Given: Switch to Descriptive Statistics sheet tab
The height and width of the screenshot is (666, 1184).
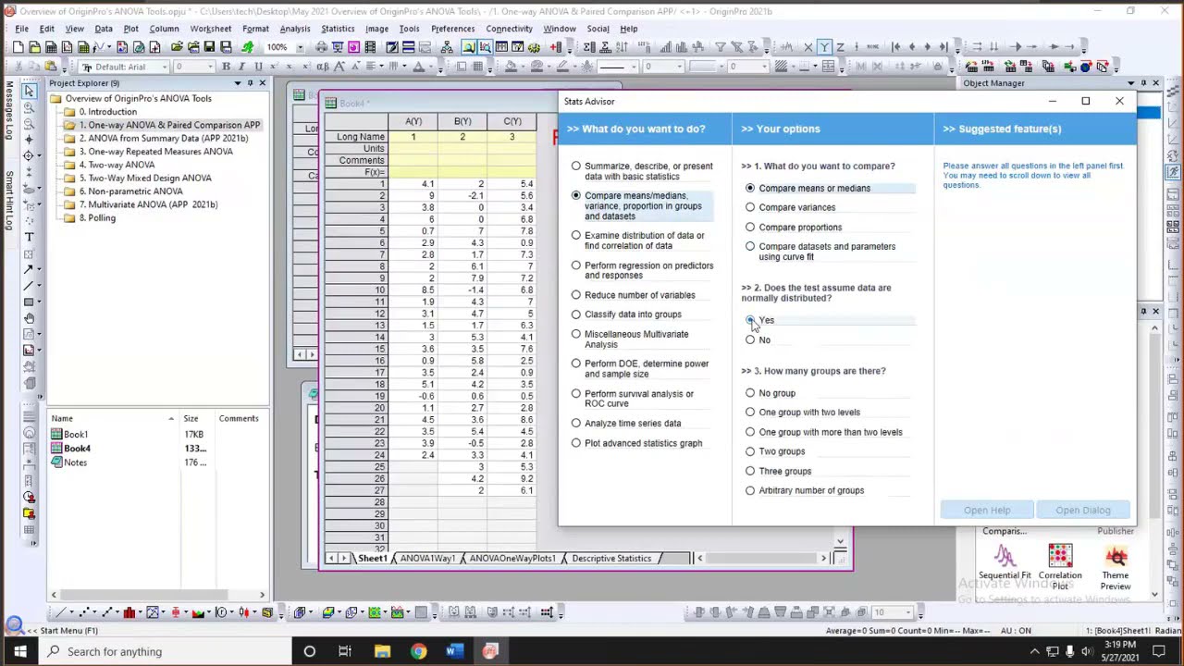Looking at the screenshot, I should coord(611,559).
